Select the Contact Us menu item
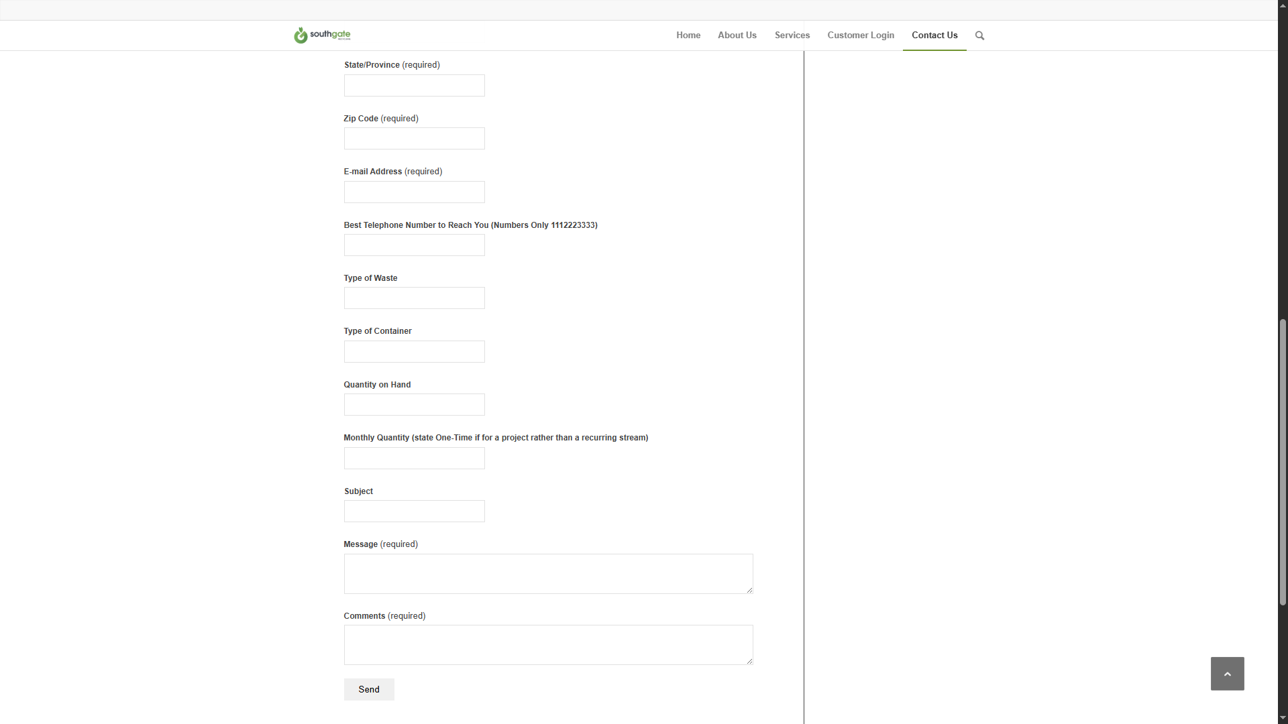Viewport: 1288px width, 724px height. 934,36
